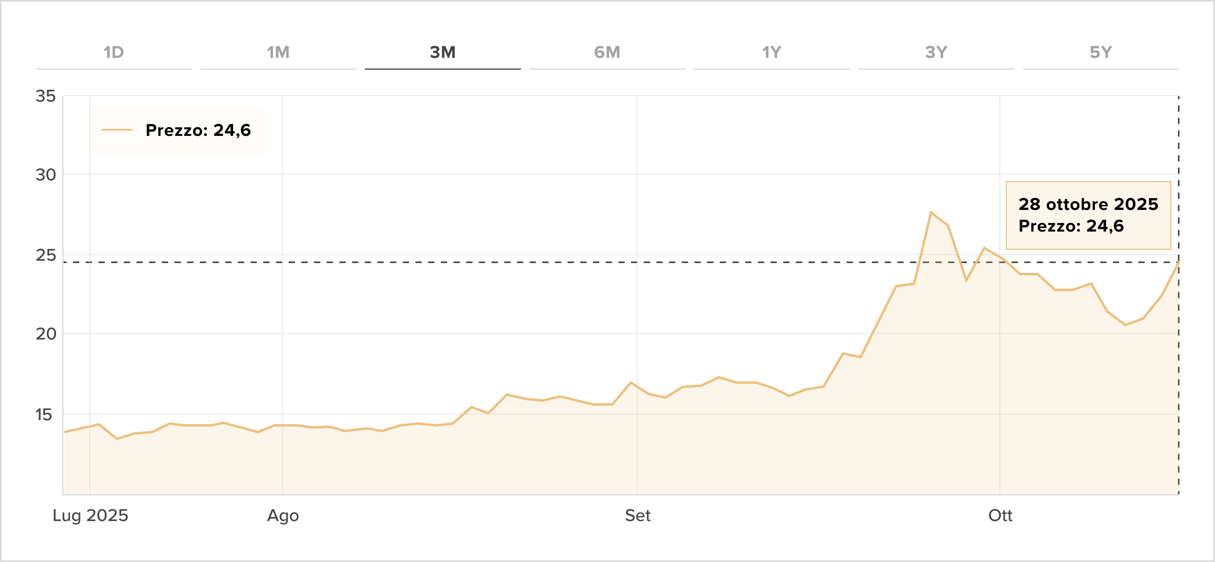Open the 6M time range tab
Screen dimensions: 1215x562
coord(607,52)
